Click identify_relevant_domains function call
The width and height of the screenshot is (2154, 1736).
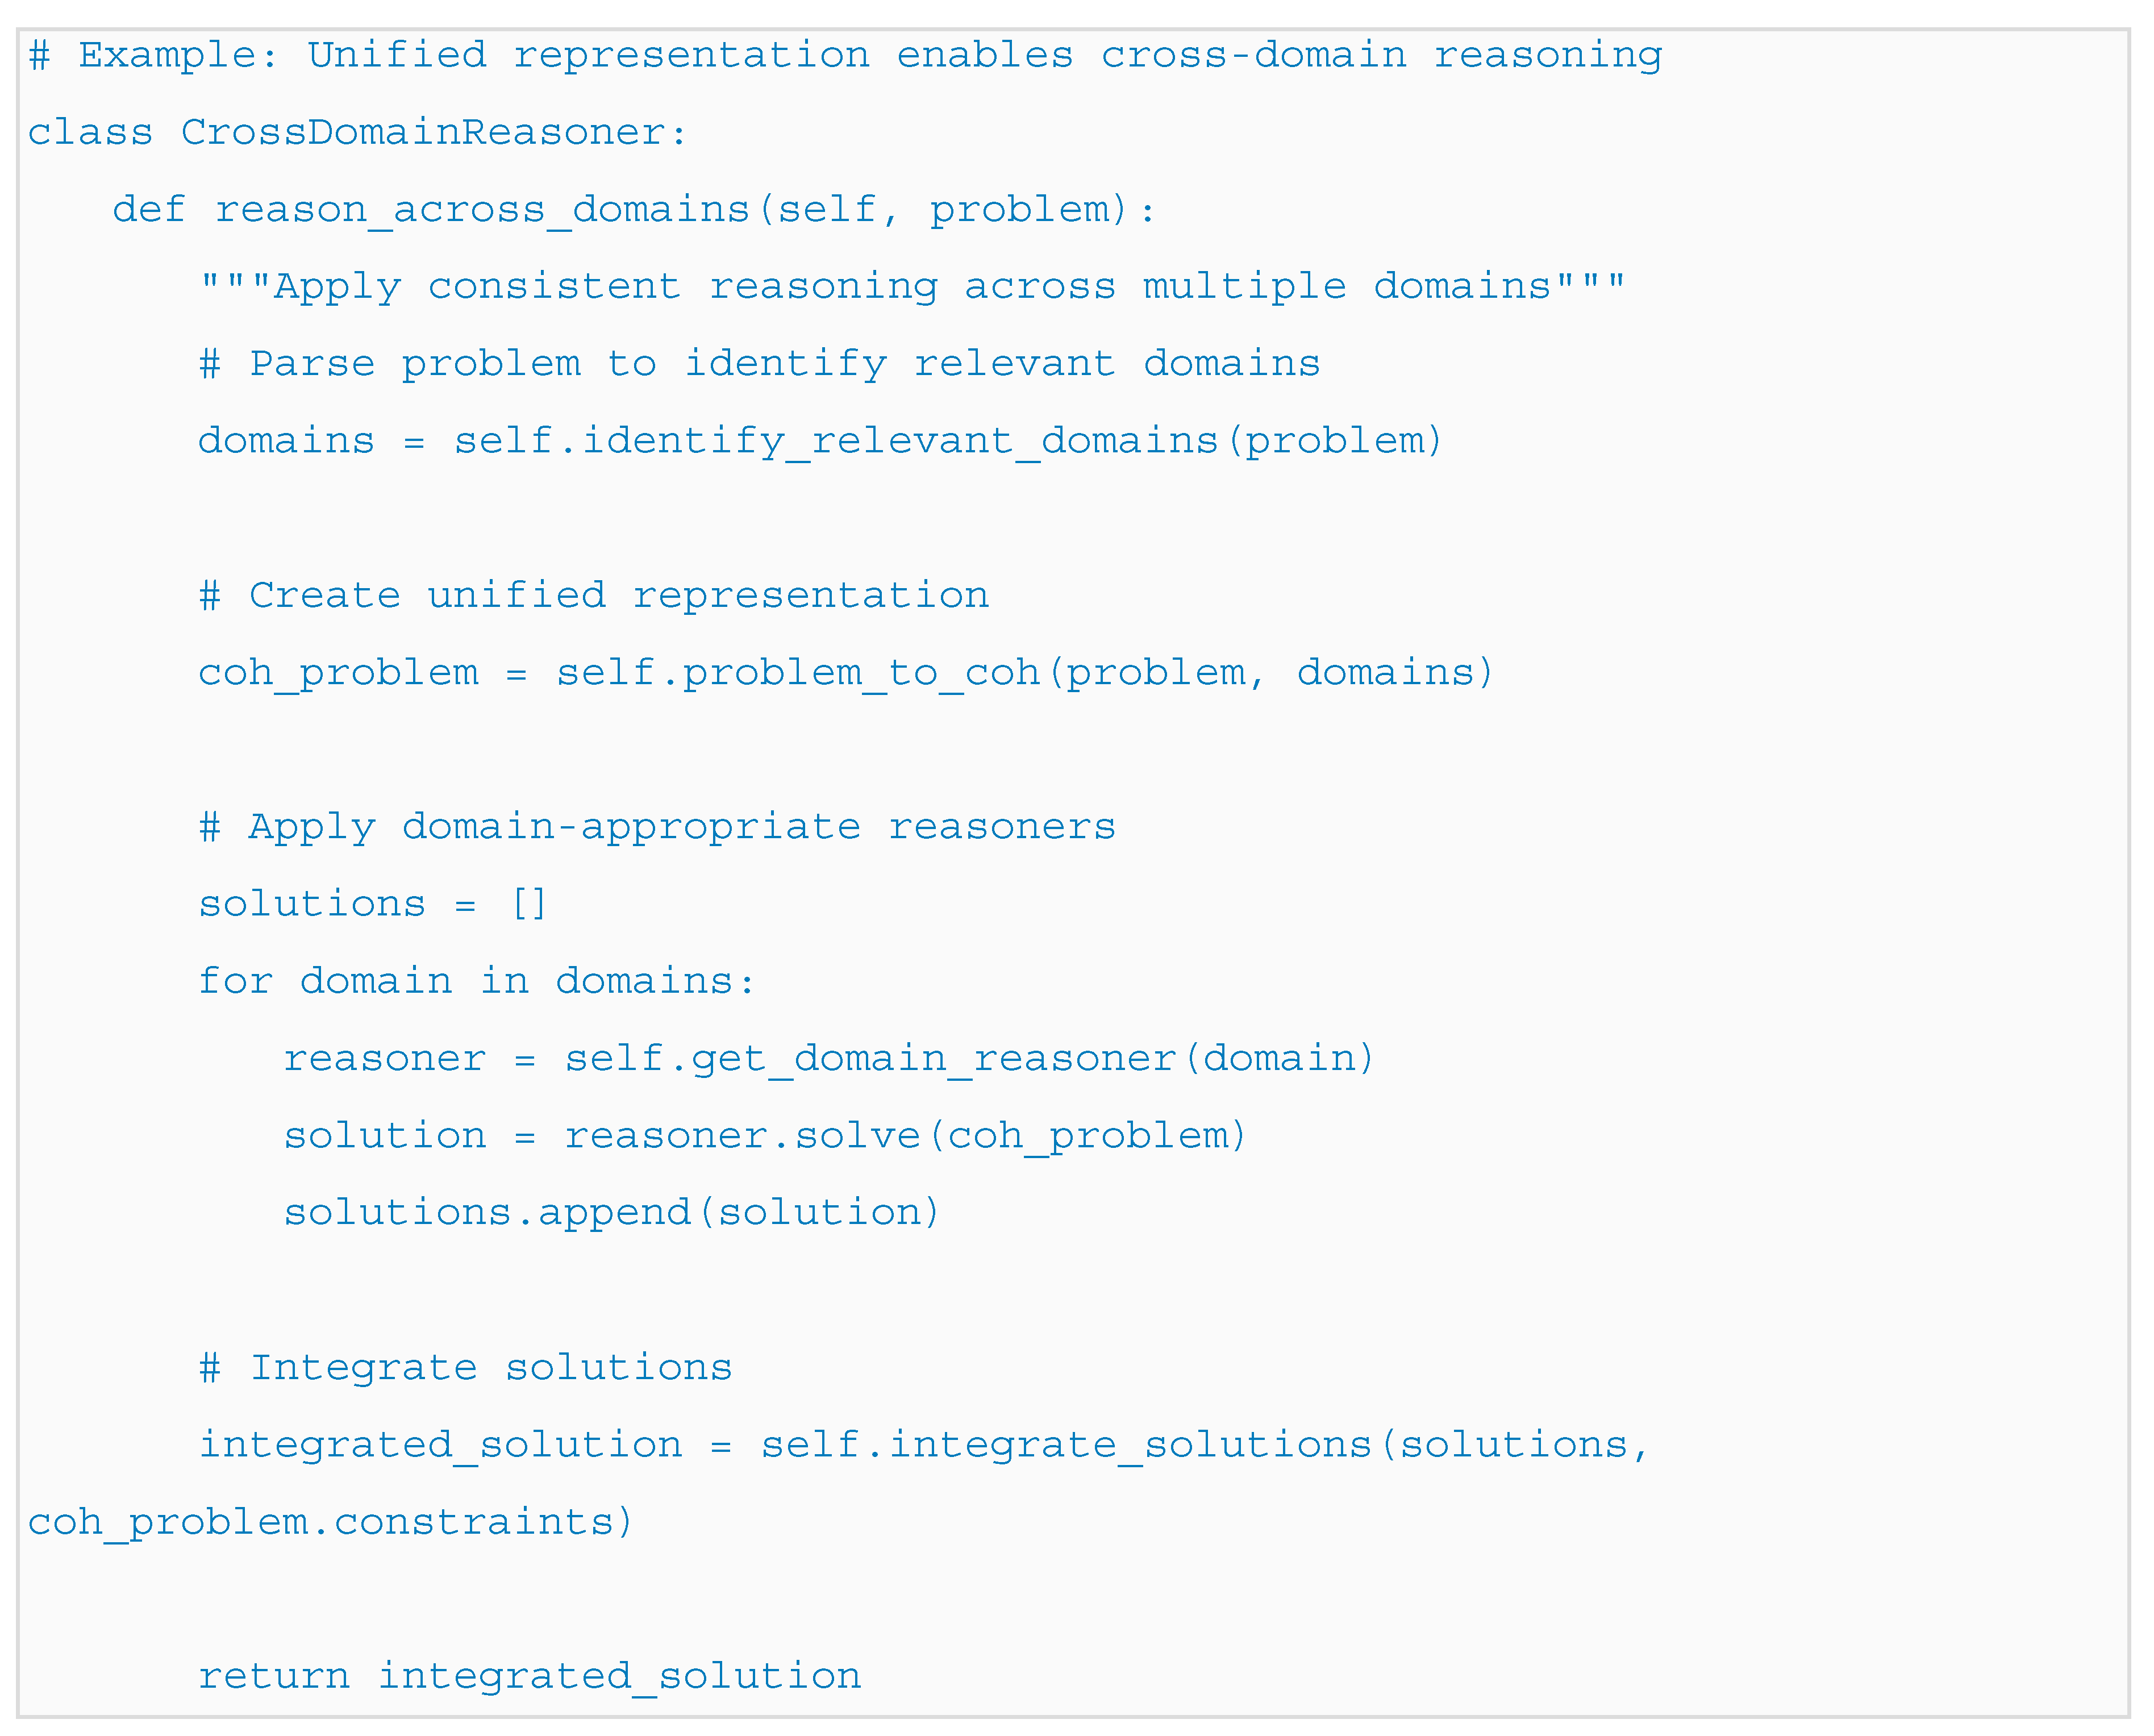pyautogui.click(x=899, y=441)
